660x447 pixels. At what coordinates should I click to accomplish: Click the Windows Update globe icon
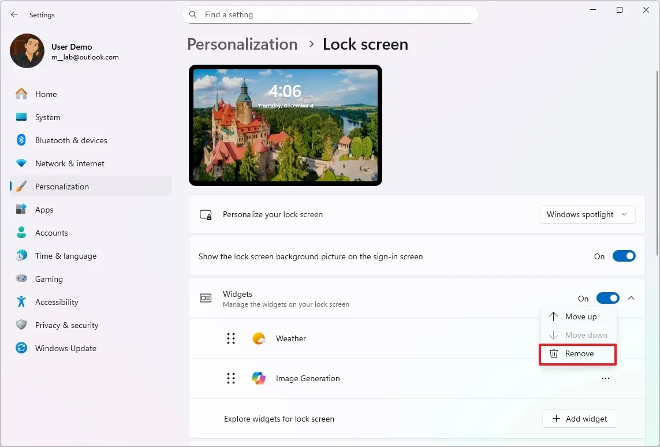pyautogui.click(x=21, y=348)
